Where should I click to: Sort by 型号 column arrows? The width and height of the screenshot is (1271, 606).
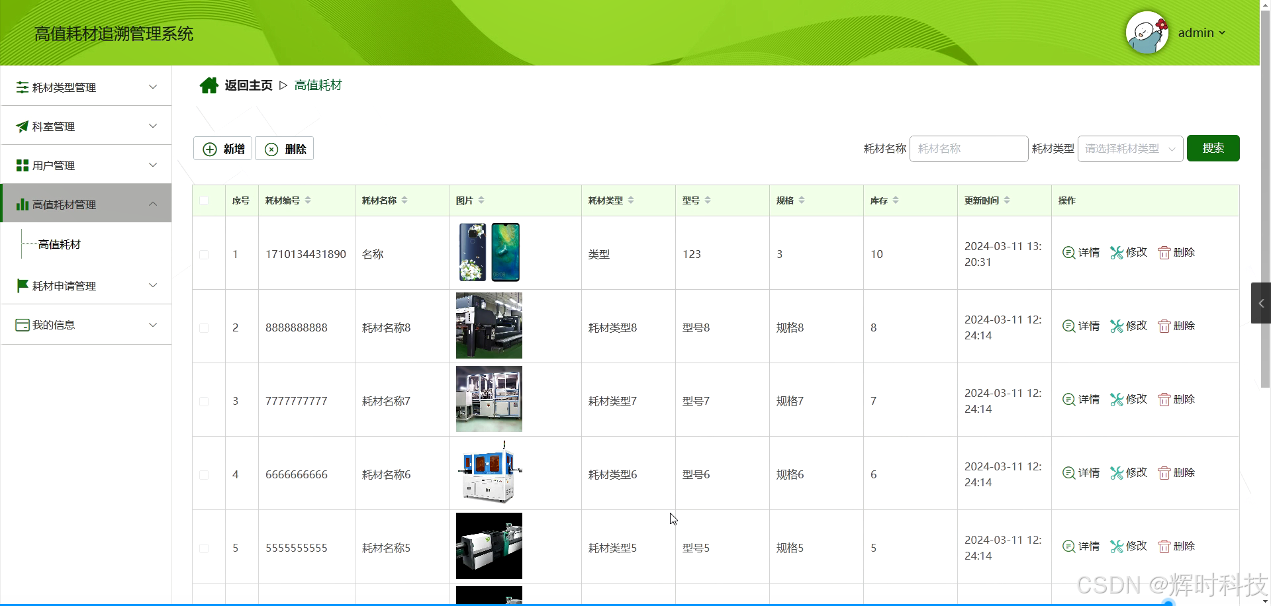click(708, 200)
